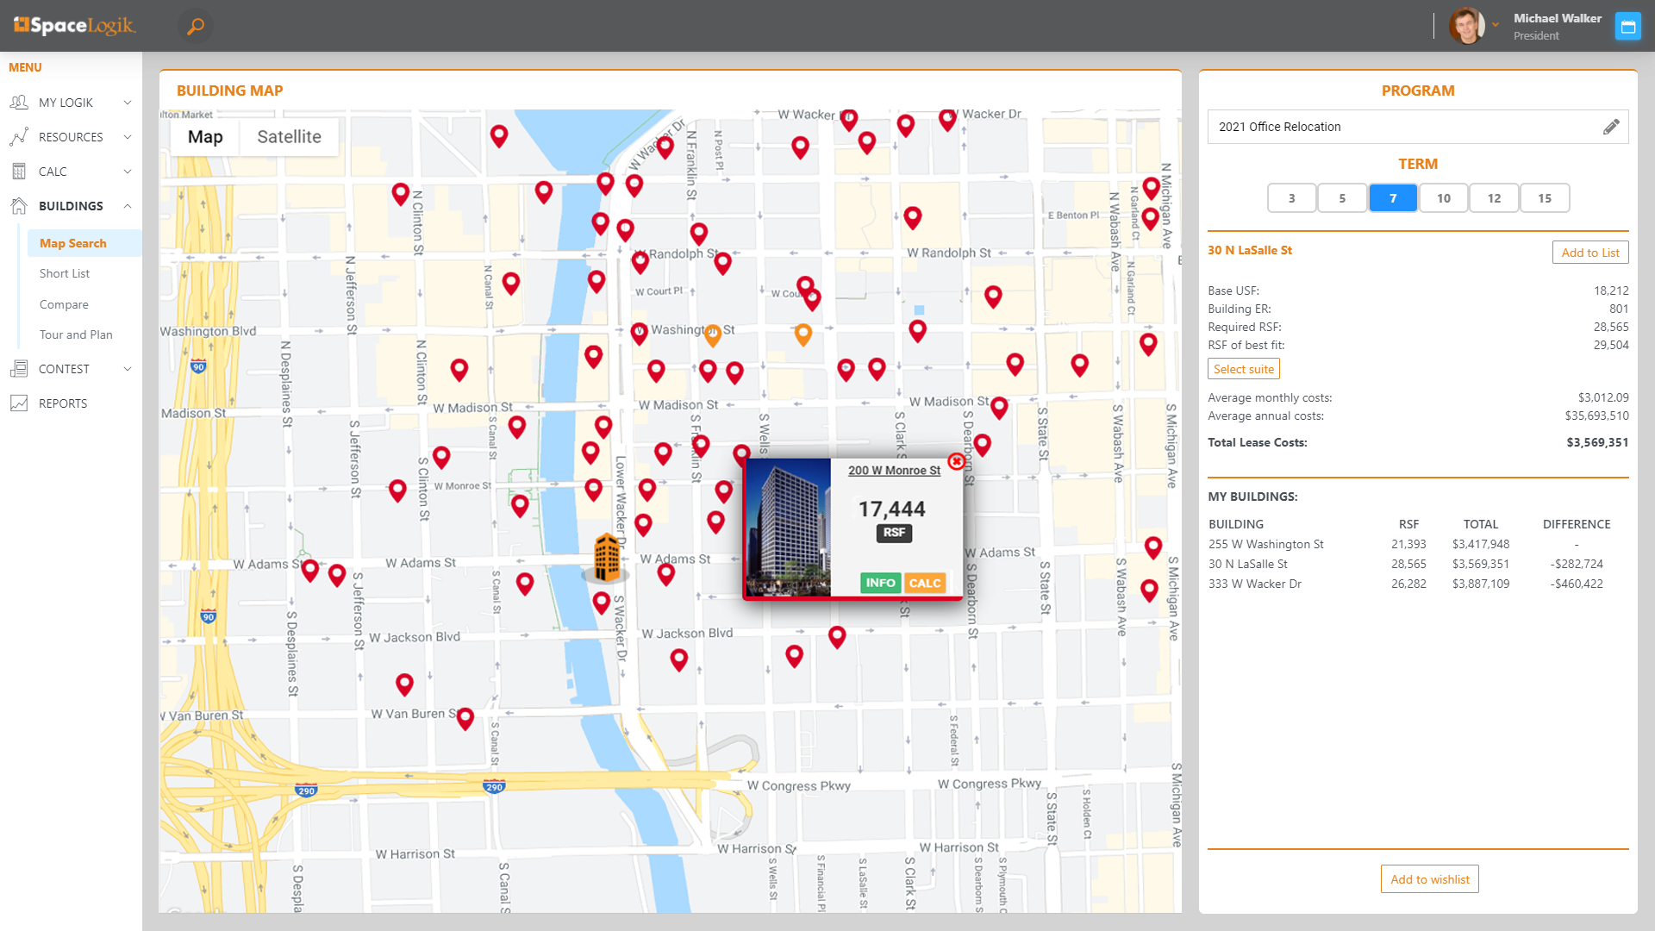Viewport: 1655px width, 931px height.
Task: Collapse the Buildings menu section
Action: click(x=128, y=206)
